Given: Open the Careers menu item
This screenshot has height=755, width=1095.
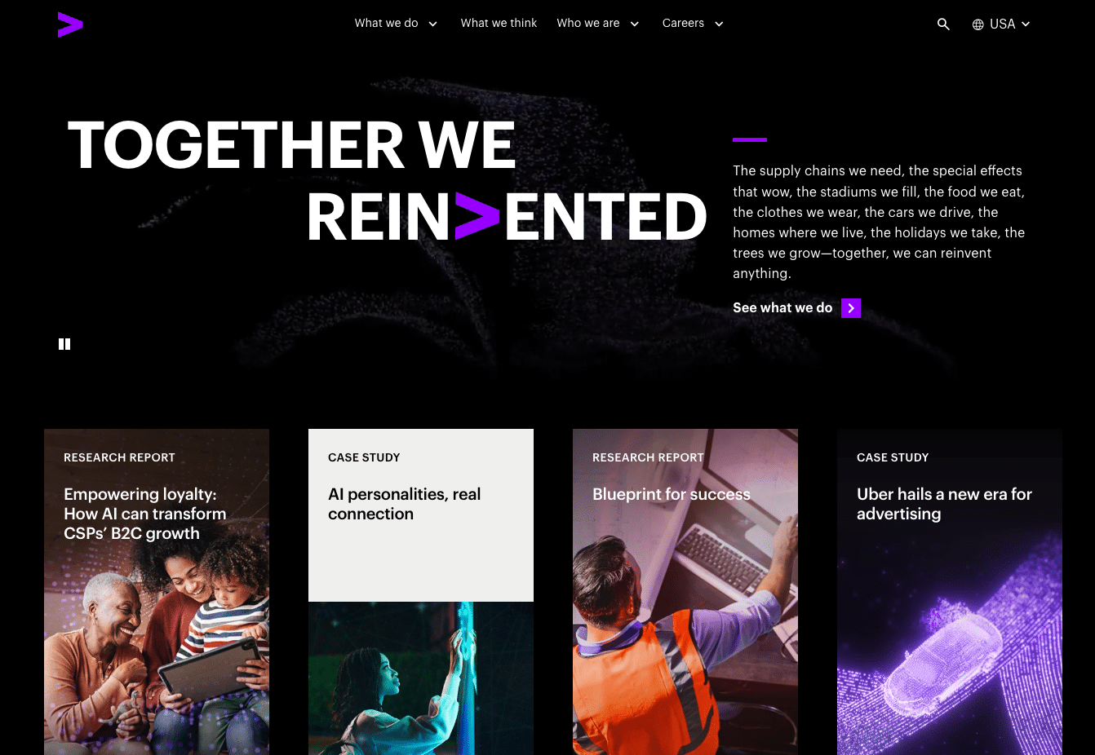Looking at the screenshot, I should (x=683, y=23).
